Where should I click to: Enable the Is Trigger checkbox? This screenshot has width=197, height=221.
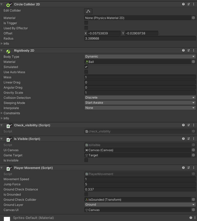[86, 23]
